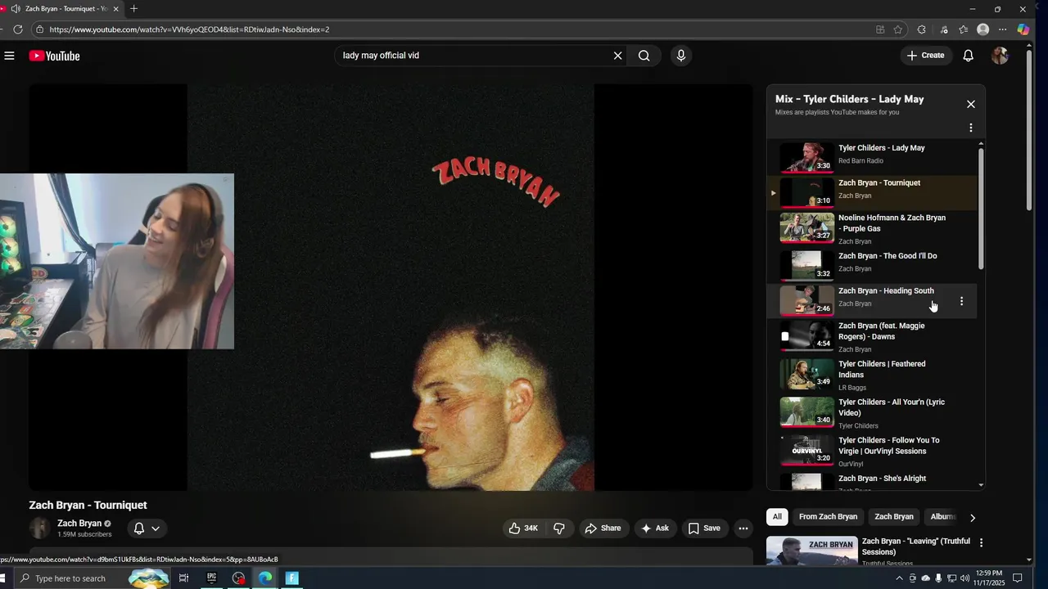Clear the search box text
Image resolution: width=1048 pixels, height=589 pixels.
click(x=617, y=56)
